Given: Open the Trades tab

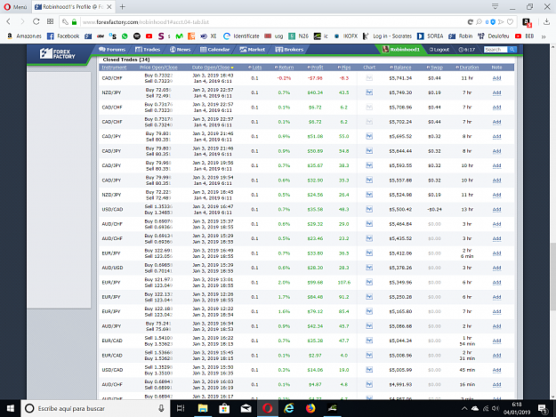Looking at the screenshot, I should (148, 50).
